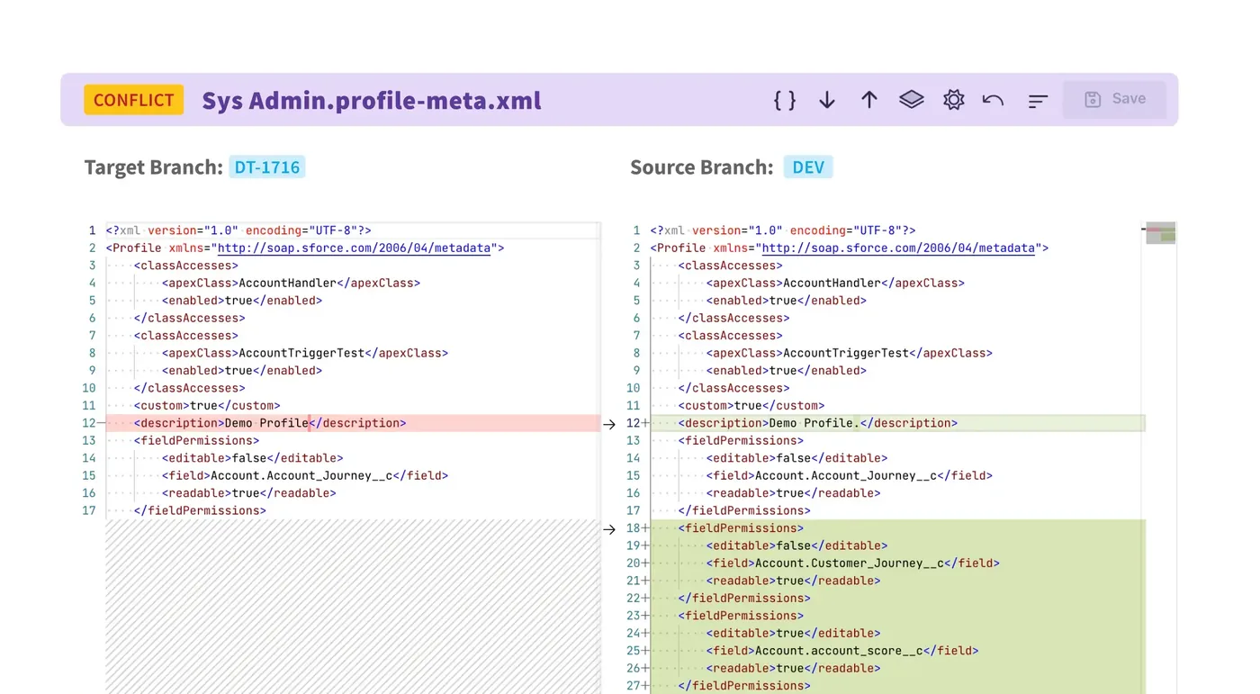Click the Target Branch: label
Viewport: 1260px width, 694px height.
click(153, 167)
